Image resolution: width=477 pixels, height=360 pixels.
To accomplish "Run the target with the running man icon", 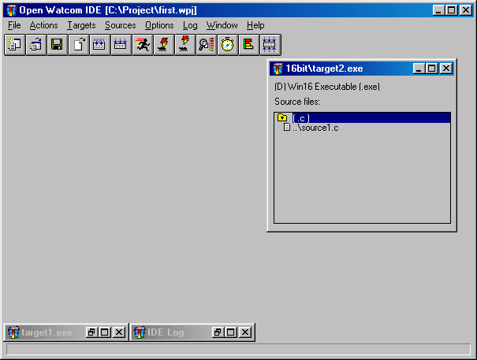I will (142, 45).
